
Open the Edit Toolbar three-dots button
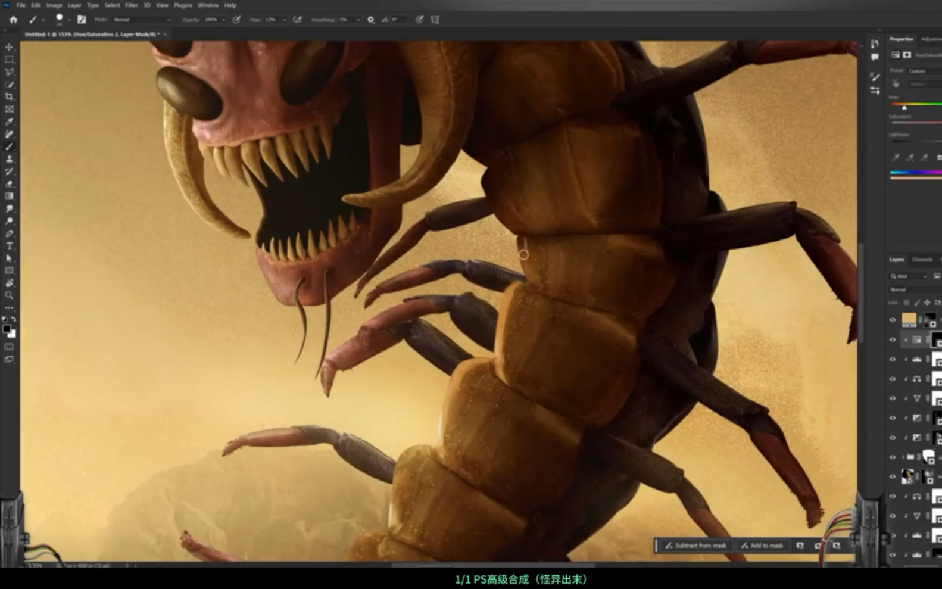(x=9, y=308)
